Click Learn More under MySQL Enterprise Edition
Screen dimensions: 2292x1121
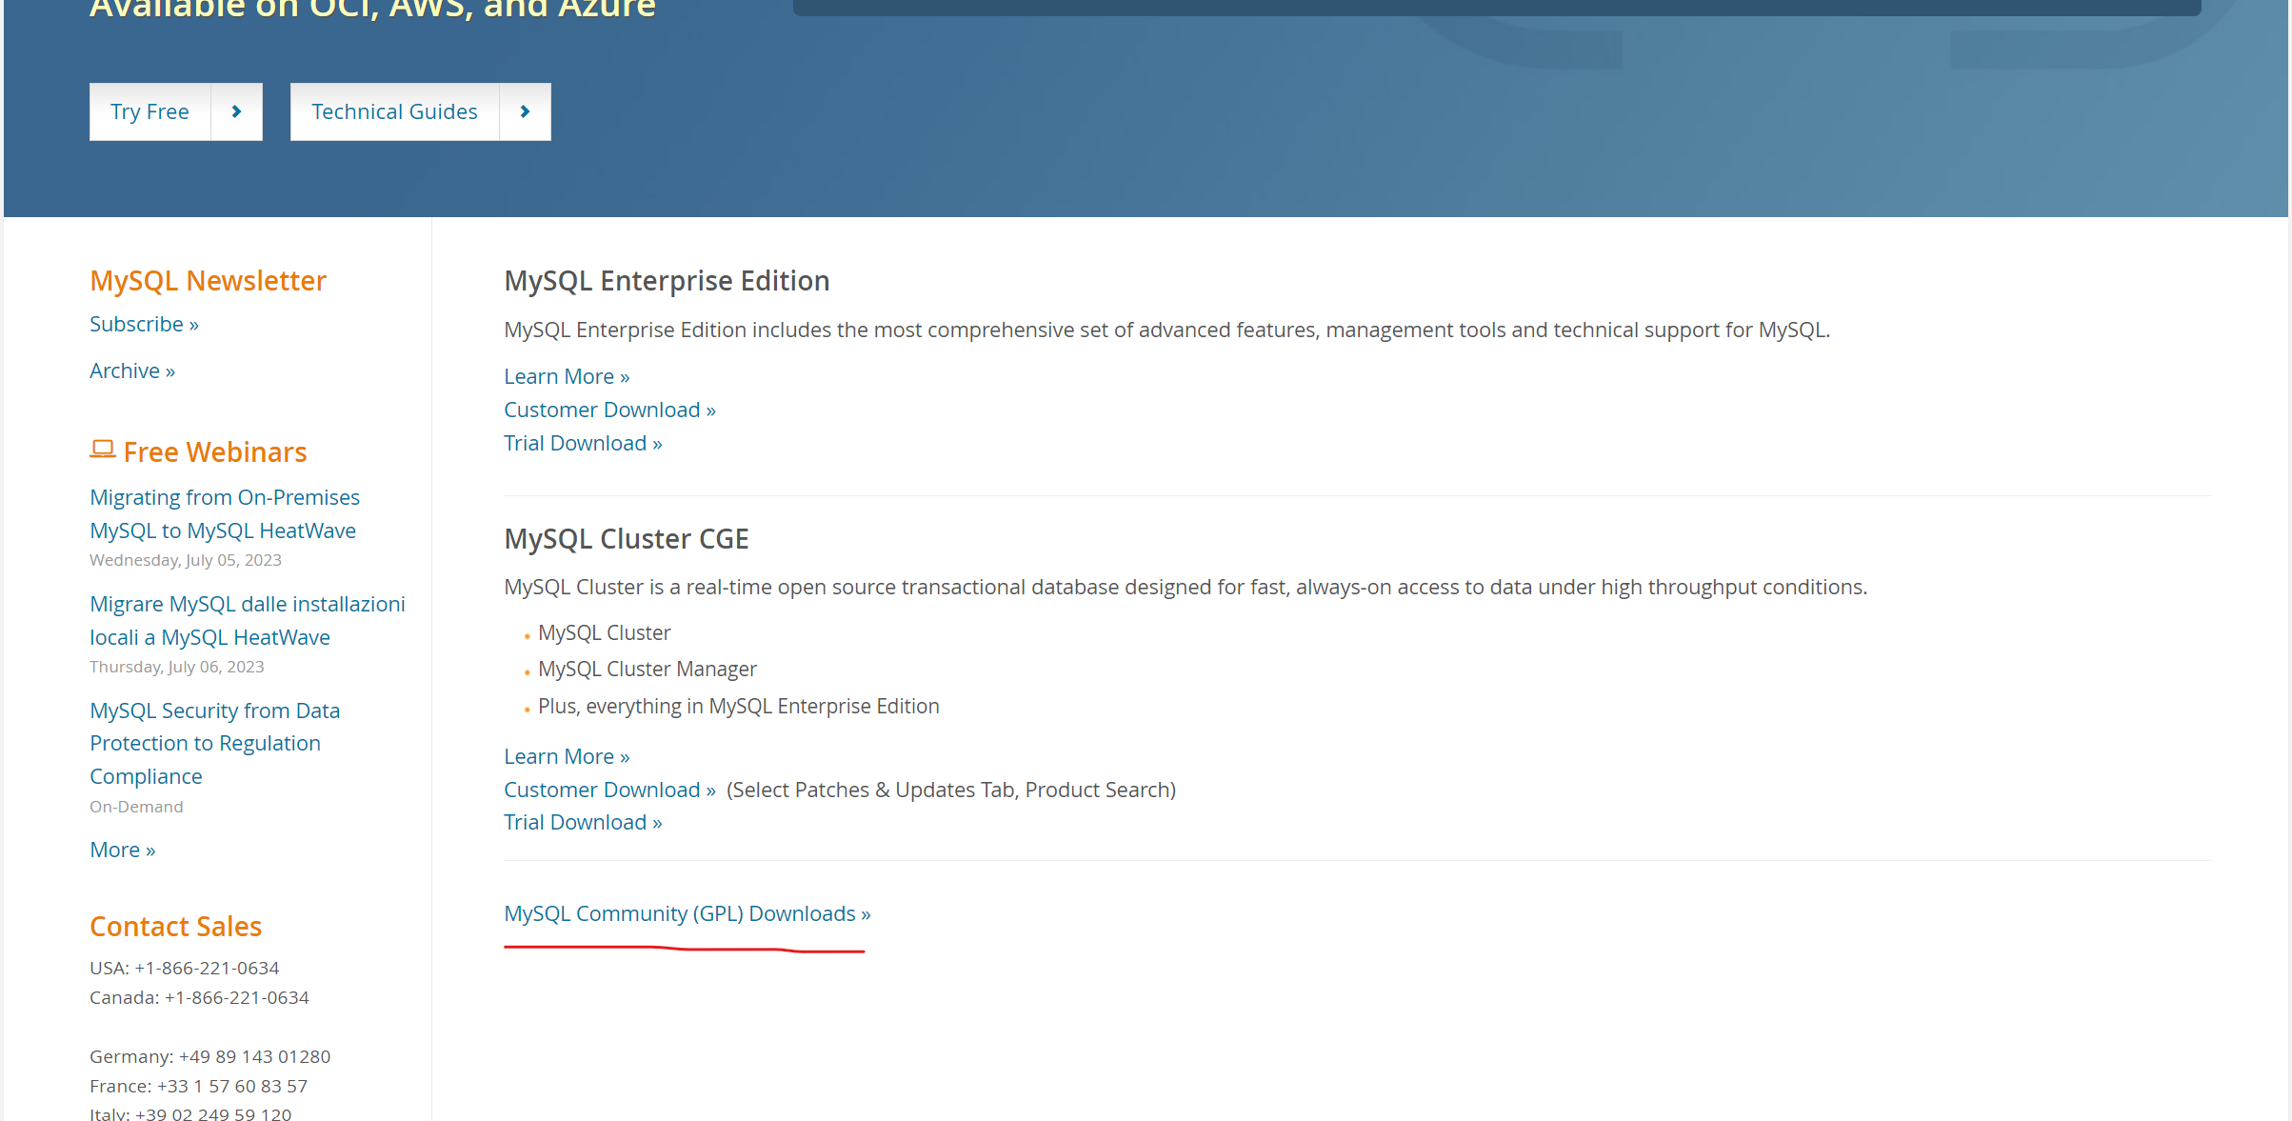point(567,376)
